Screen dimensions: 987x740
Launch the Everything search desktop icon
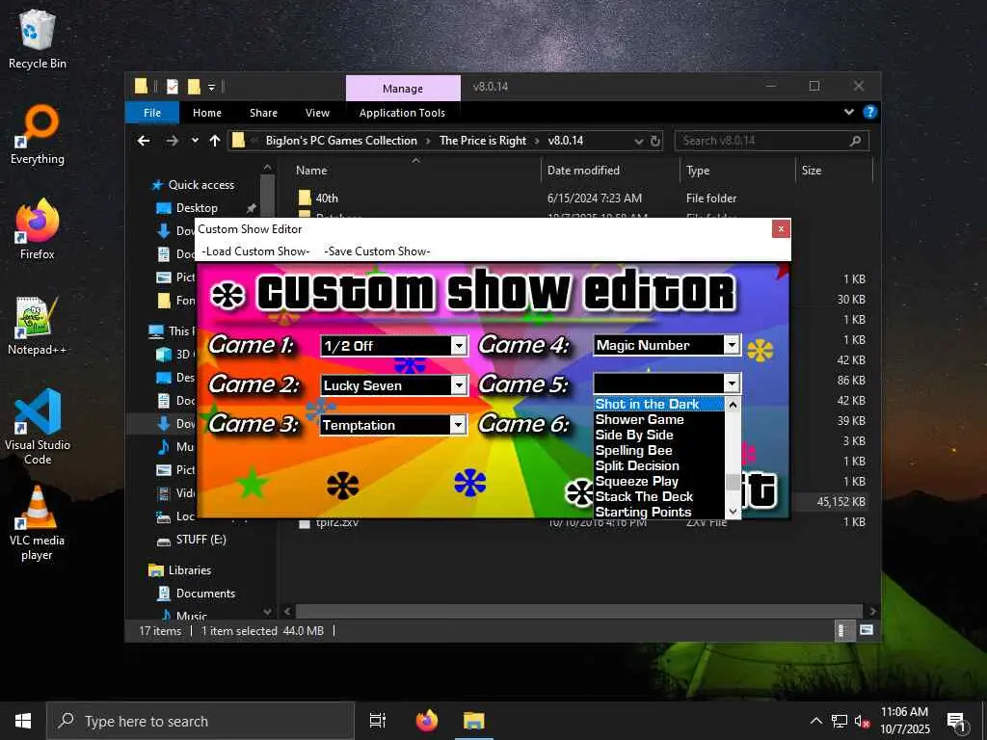38,135
